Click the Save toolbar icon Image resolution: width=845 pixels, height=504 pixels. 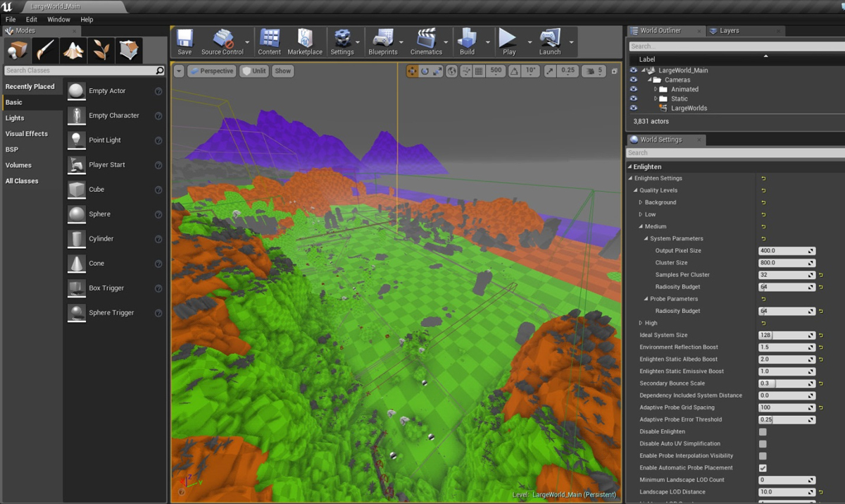tap(184, 42)
